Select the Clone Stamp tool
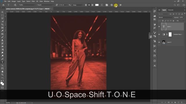This screenshot has height=104, width=186. click(x=2, y=40)
